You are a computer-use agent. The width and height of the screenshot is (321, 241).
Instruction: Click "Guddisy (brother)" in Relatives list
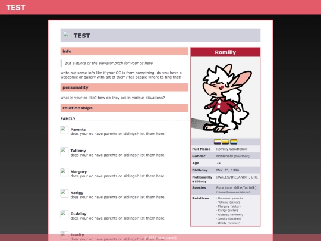[230, 215]
